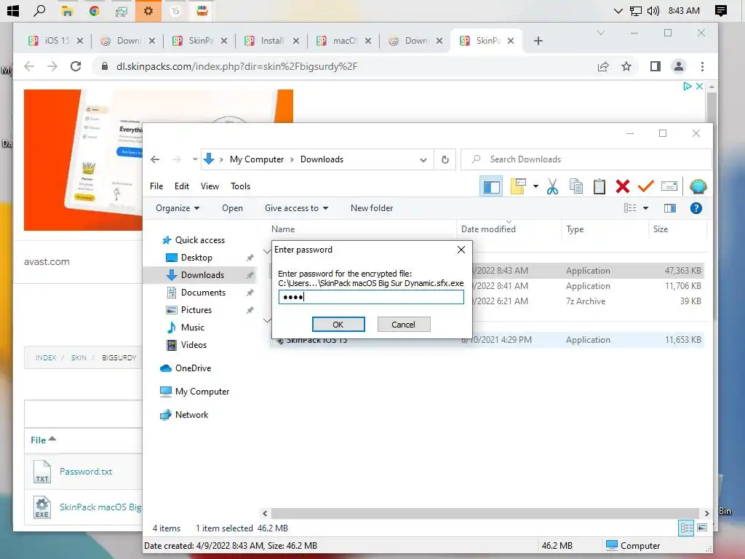Click the red X Delete toolbar icon
Screen dimensions: 745x559
click(623, 186)
